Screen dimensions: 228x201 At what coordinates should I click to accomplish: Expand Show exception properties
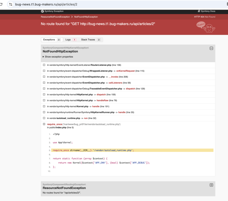58,57
